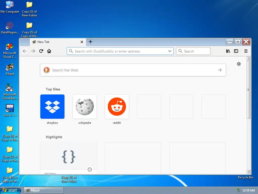
Task: Click the DuckDuckGo logo in search box
Action: point(47,70)
